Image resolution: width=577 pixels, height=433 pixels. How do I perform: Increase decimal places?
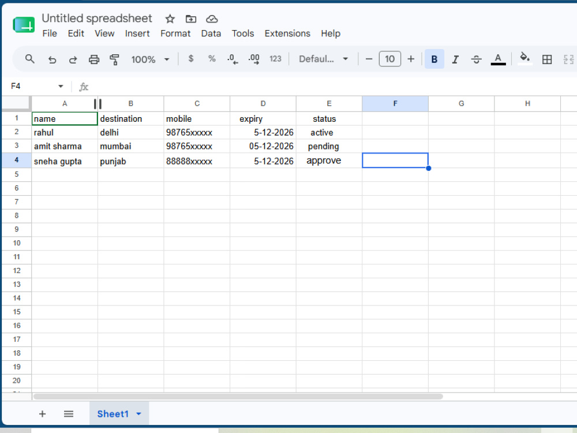(254, 59)
